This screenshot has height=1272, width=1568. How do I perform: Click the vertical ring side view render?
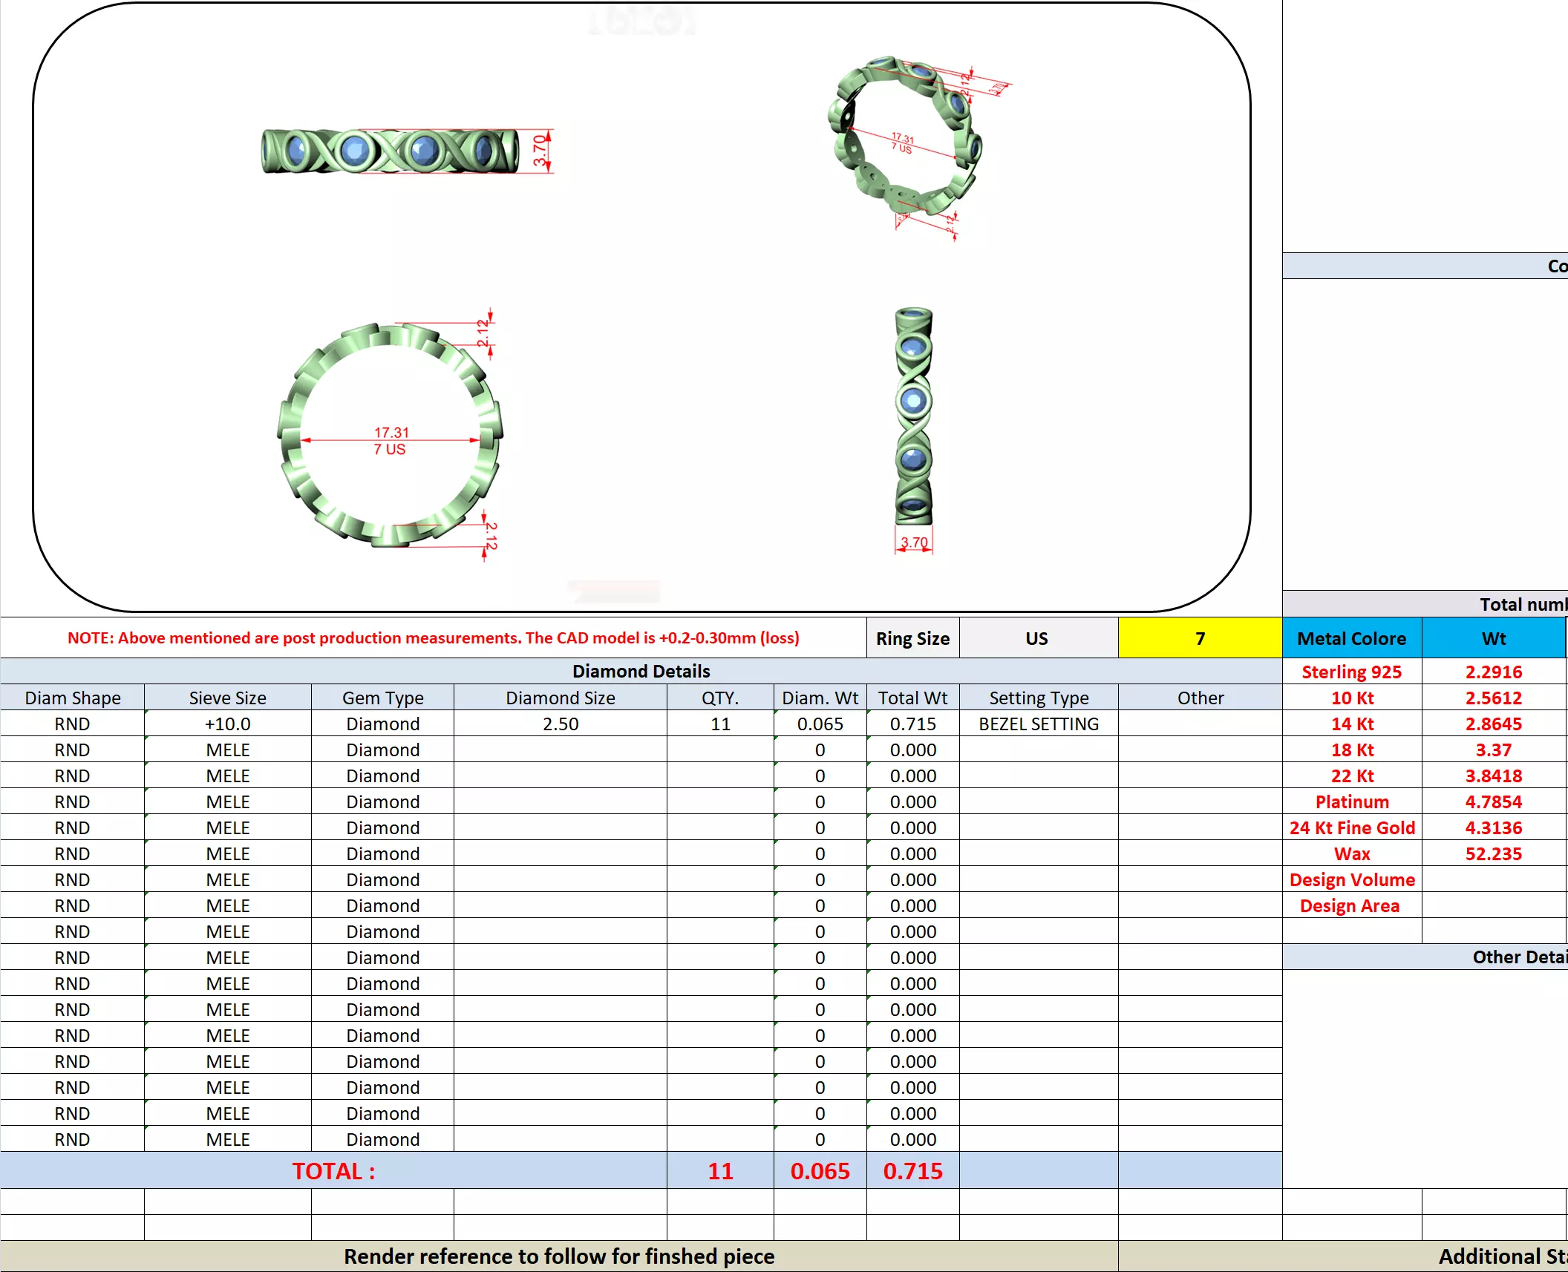[x=913, y=417]
